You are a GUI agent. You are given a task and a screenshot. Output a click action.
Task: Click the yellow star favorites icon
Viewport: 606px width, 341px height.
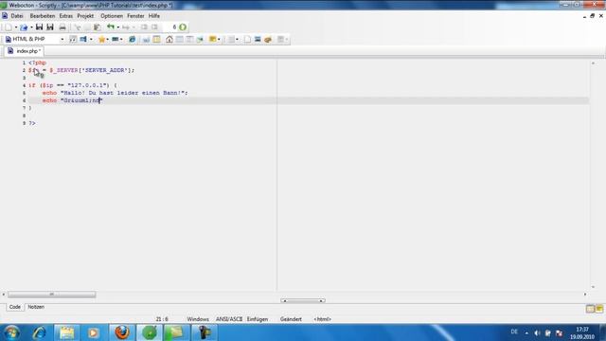(x=101, y=39)
